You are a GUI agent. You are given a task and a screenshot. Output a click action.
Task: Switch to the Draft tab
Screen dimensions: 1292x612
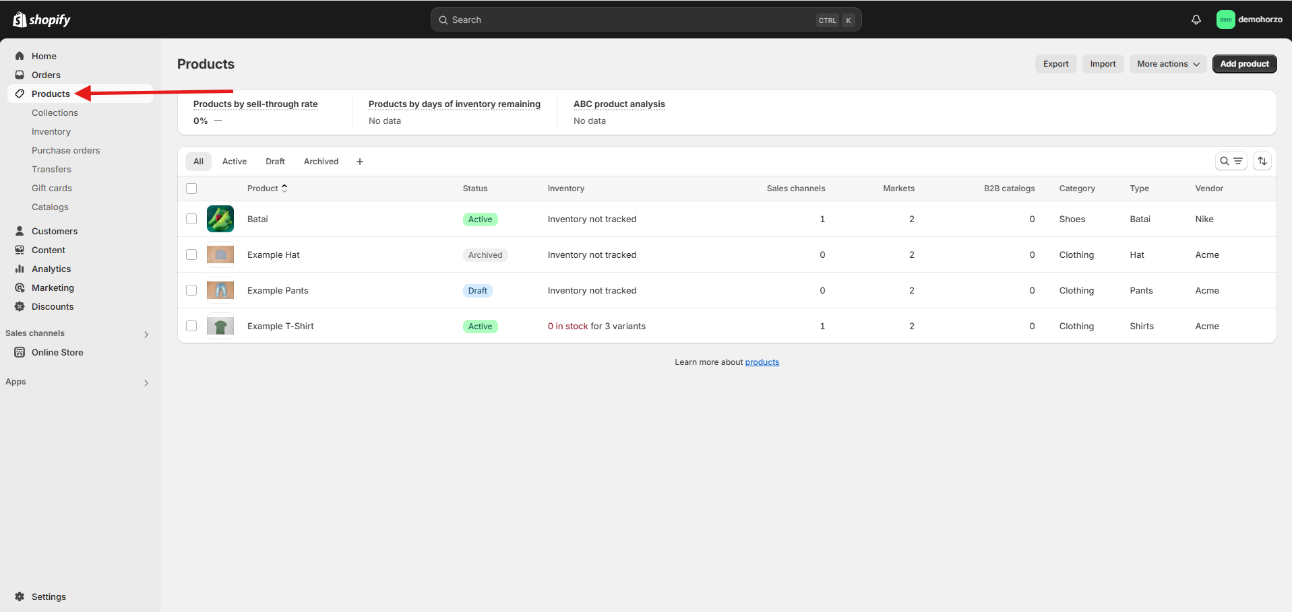point(275,162)
